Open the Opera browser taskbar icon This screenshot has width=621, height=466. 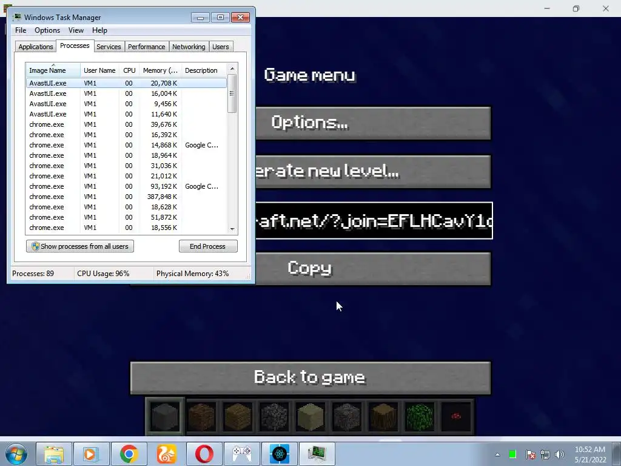[204, 454]
